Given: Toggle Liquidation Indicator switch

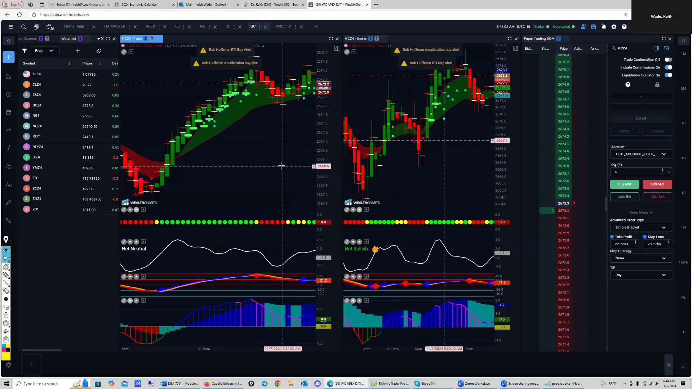Looking at the screenshot, I should 668,75.
